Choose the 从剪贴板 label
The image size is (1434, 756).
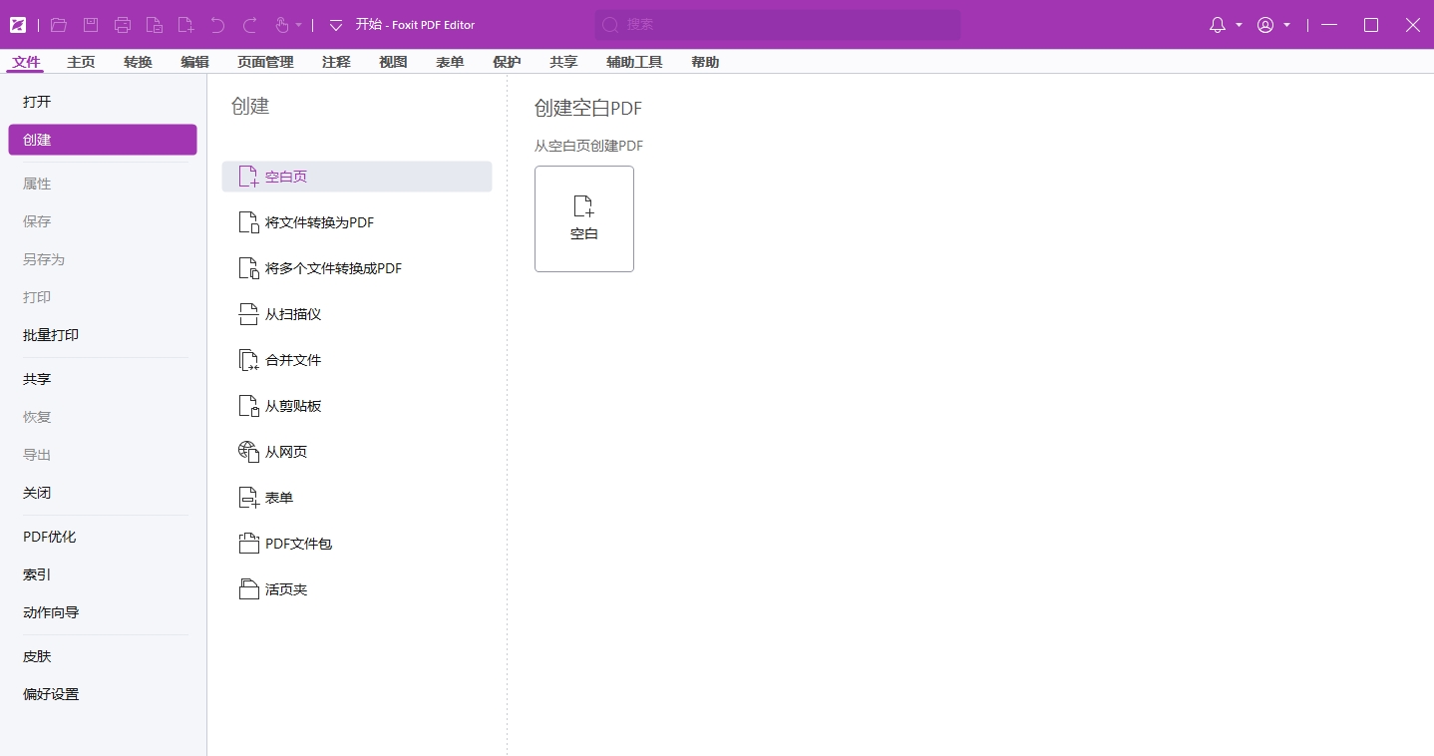pos(293,406)
